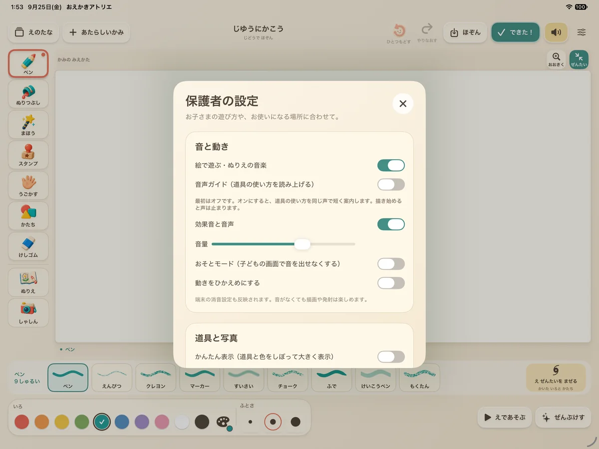The image size is (599, 449).
Task: Choose the ふで brush type
Action: coord(331,378)
